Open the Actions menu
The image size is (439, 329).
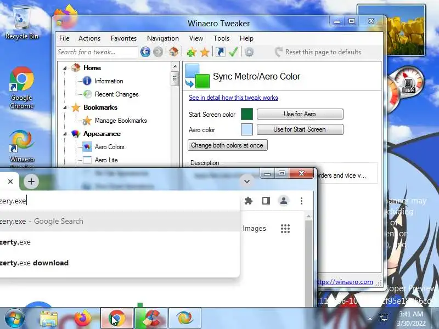[89, 38]
